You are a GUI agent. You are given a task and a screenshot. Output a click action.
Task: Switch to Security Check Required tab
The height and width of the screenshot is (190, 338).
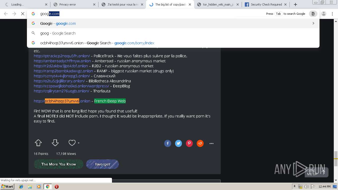tap(265, 4)
